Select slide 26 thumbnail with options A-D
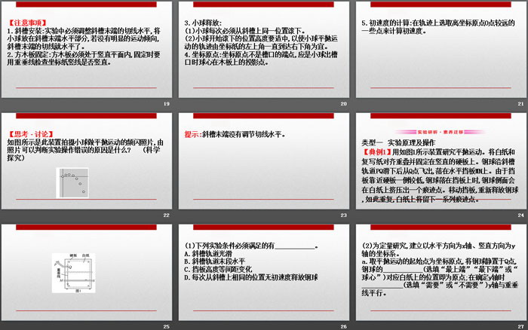Screen dimensions: 528x330 coord(264,273)
